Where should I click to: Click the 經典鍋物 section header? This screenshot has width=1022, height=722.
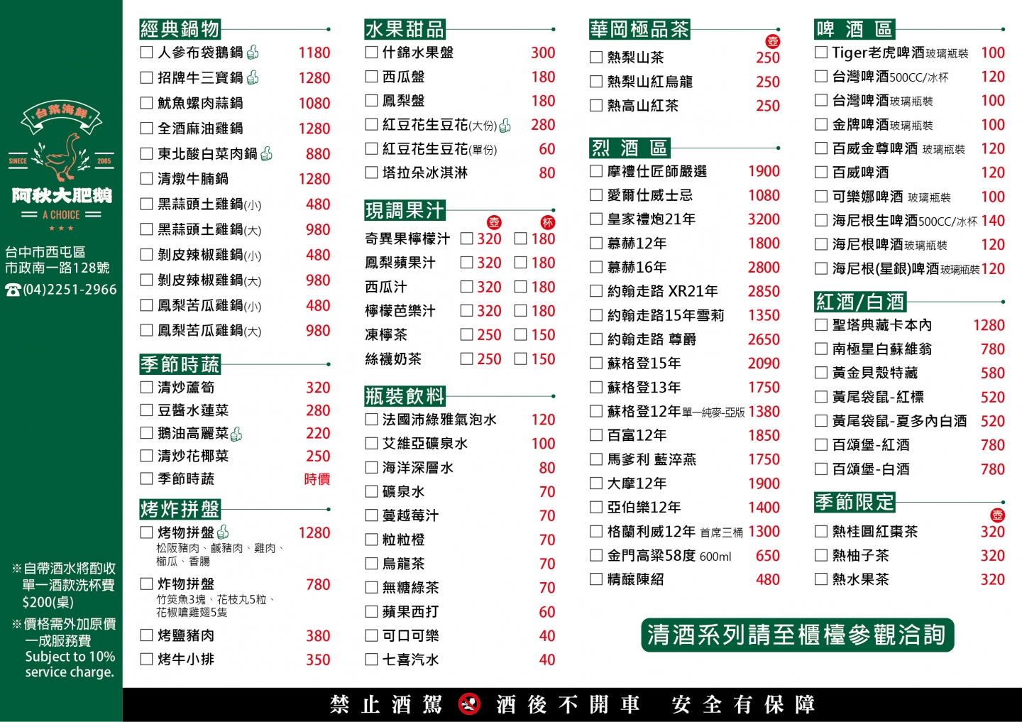(180, 29)
